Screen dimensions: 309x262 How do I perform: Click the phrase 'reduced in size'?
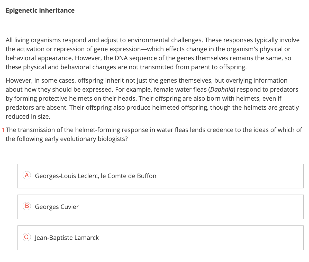28,117
